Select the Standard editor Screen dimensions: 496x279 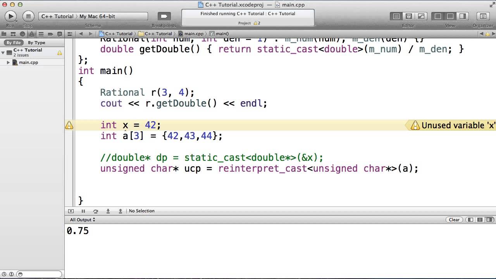tap(396, 16)
